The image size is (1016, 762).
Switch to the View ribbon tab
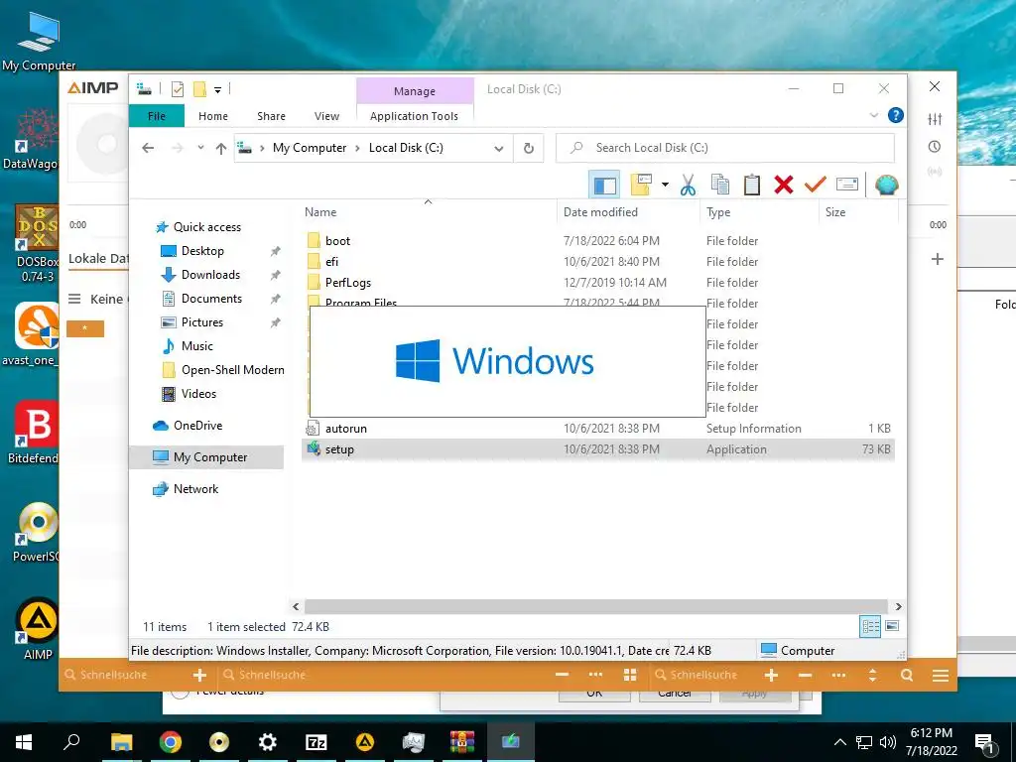click(326, 116)
